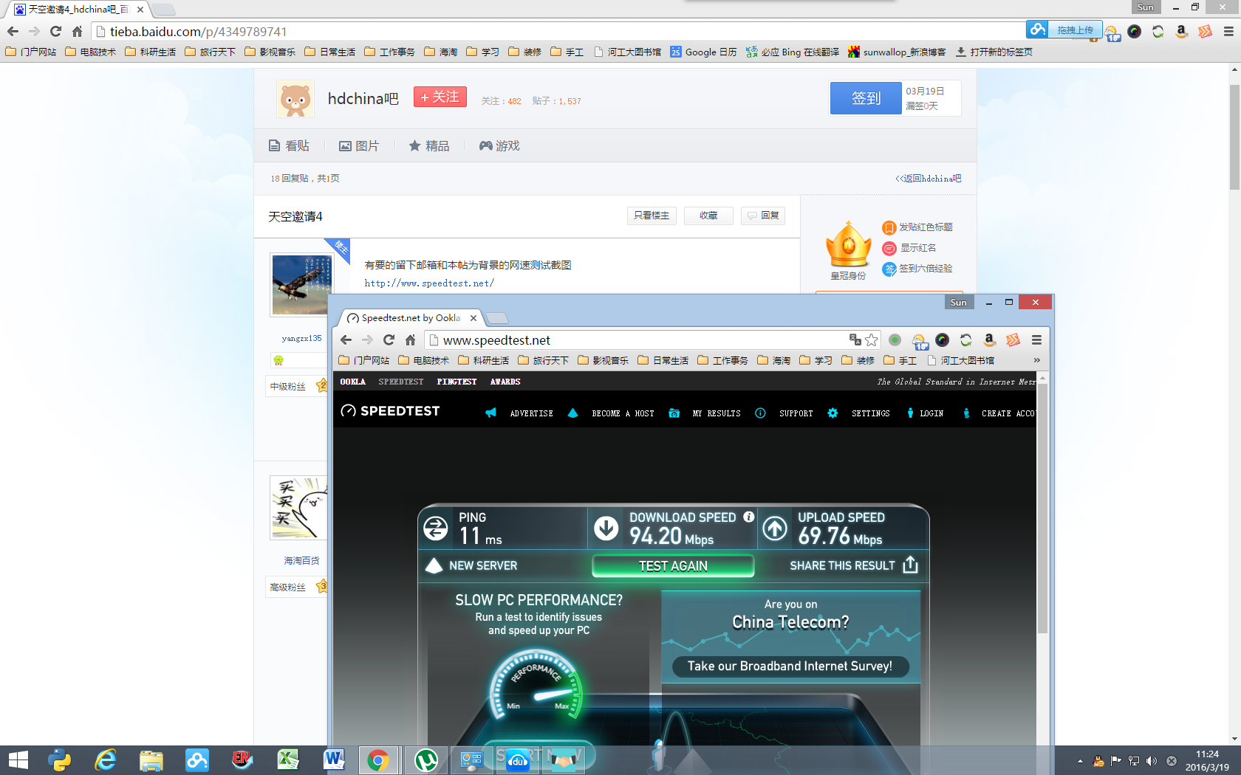Open File Explorer from the taskbar
1241x775 pixels.
coord(151,760)
